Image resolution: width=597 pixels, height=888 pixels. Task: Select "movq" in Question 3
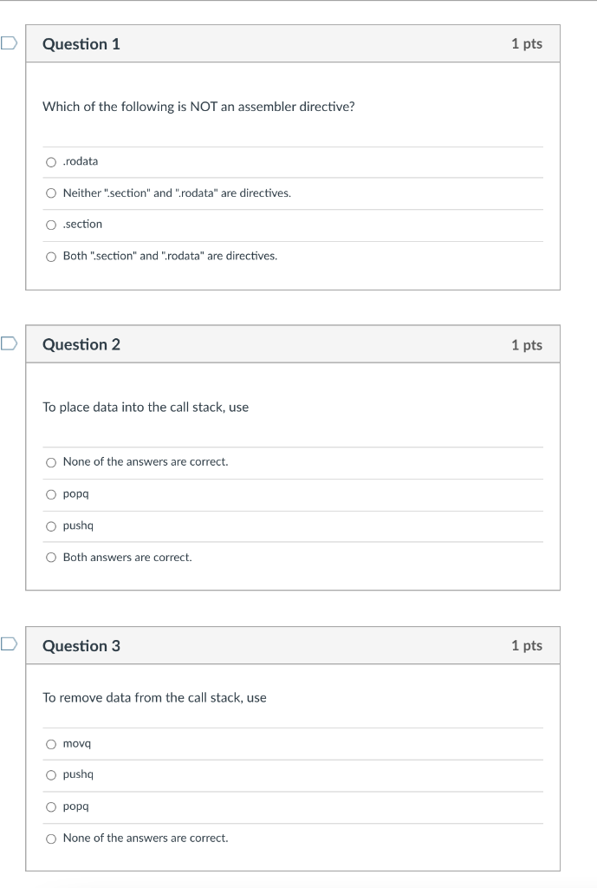click(51, 743)
